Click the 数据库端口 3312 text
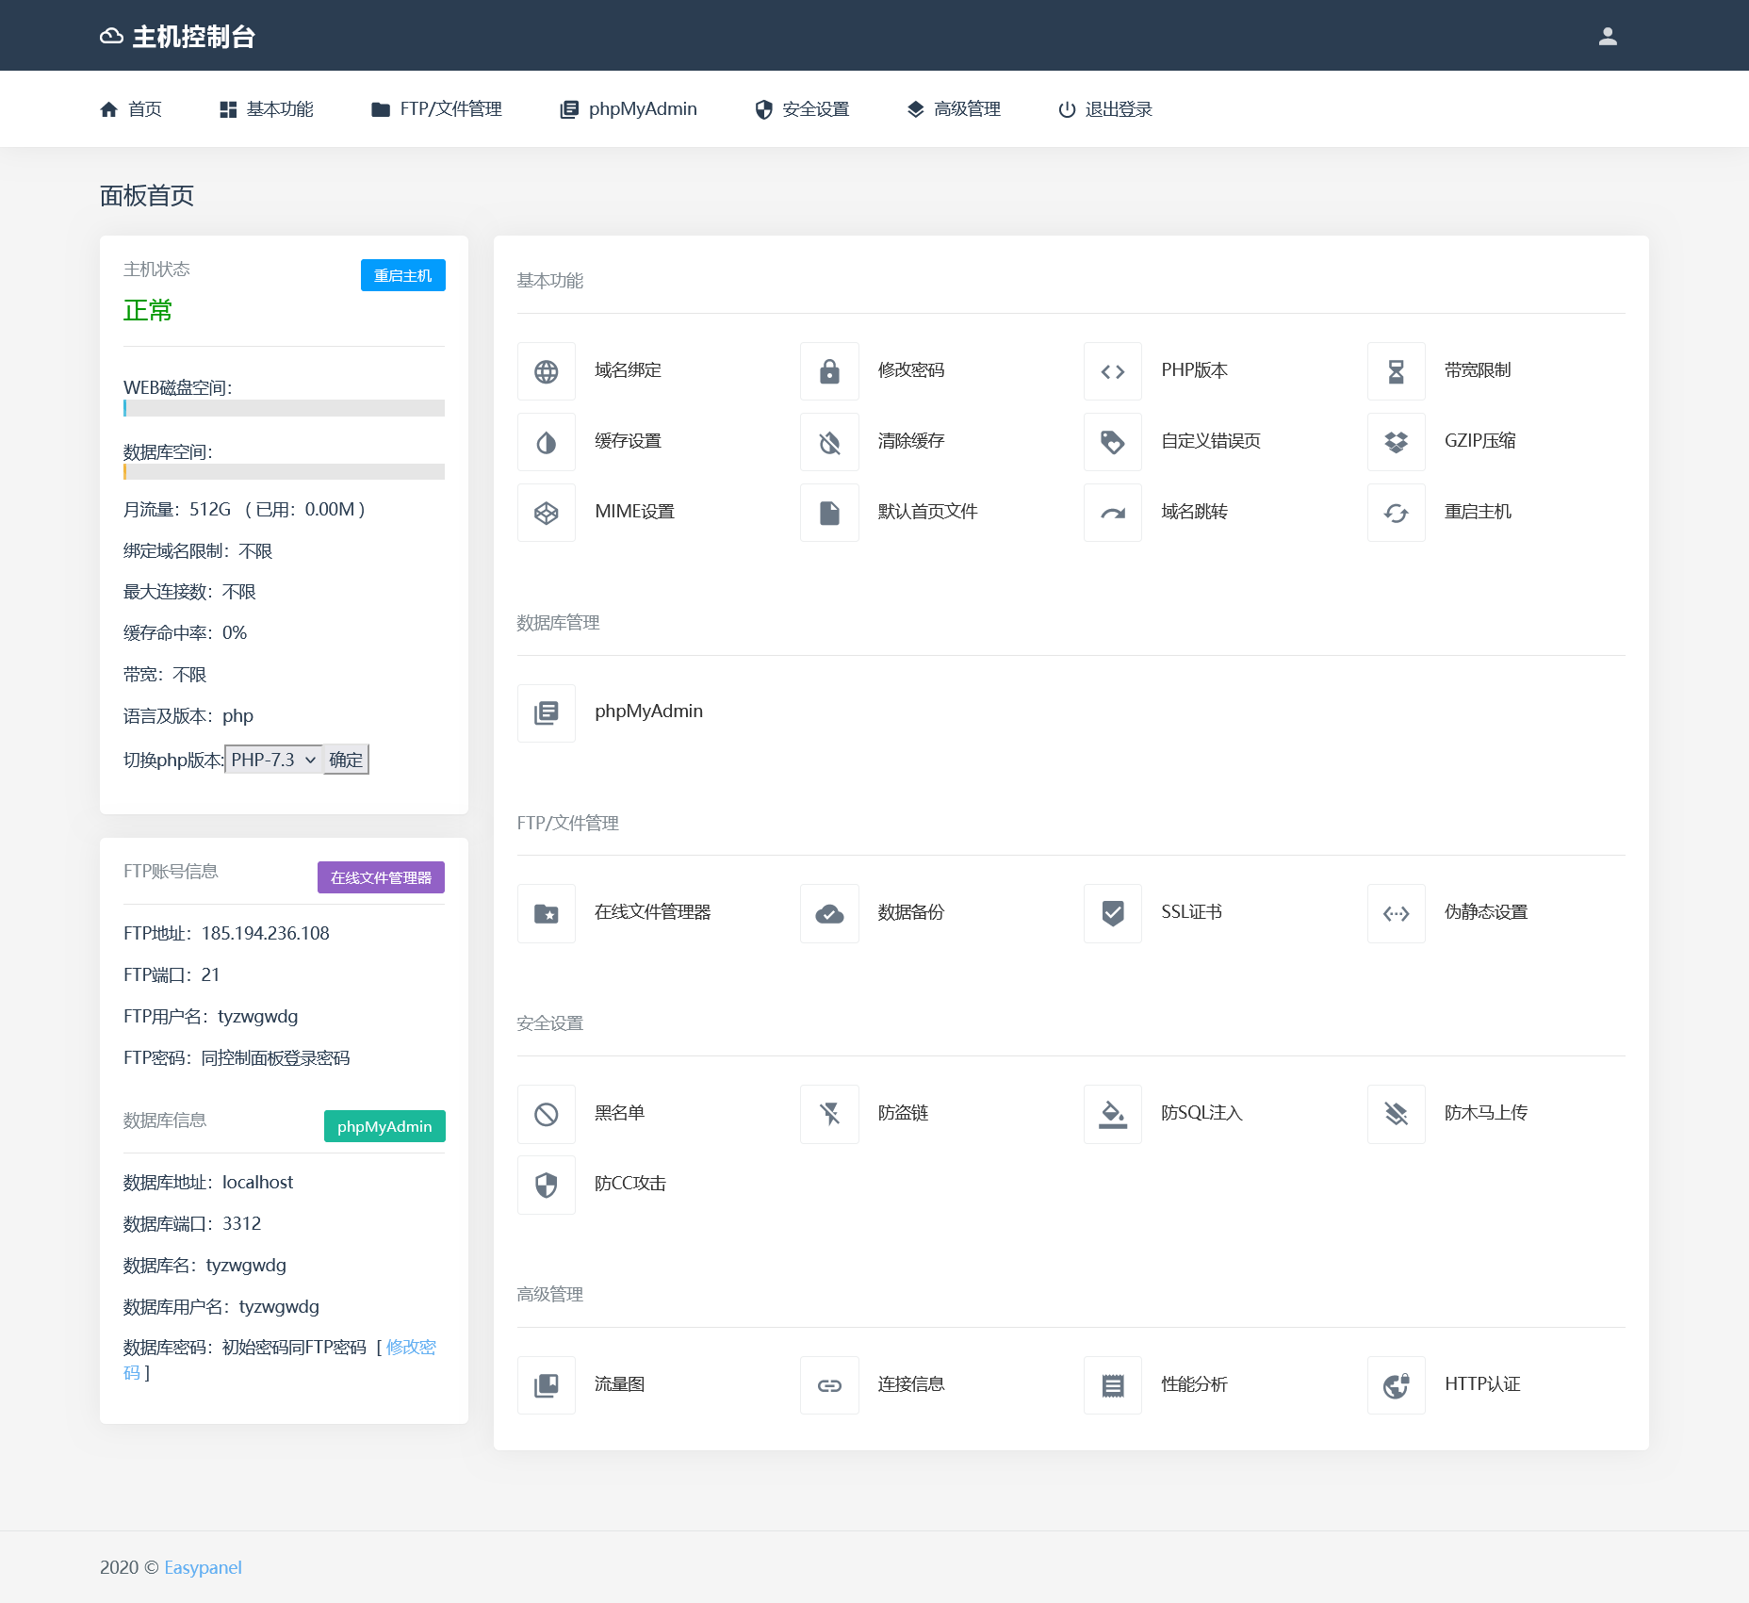 (x=192, y=1223)
